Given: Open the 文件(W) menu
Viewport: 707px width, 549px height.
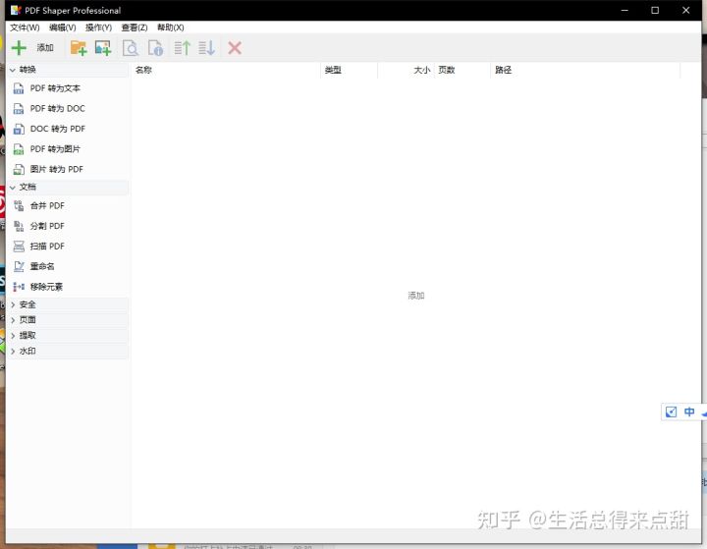Looking at the screenshot, I should click(25, 27).
